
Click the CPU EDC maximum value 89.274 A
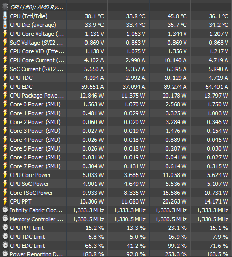pos(175,87)
